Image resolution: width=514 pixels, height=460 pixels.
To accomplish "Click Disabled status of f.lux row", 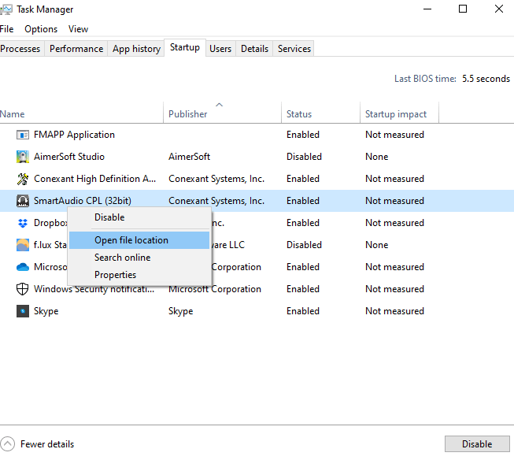I will 304,245.
